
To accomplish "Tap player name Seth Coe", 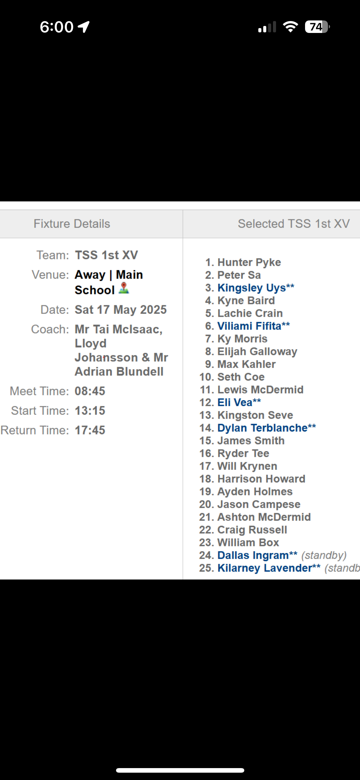I will (x=241, y=377).
